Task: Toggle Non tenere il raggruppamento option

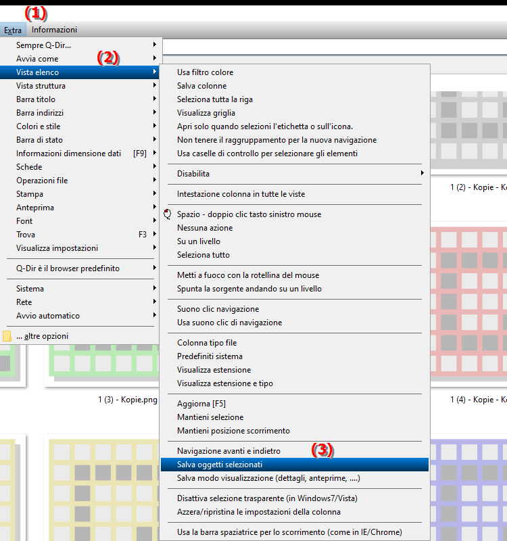Action: pos(295,140)
